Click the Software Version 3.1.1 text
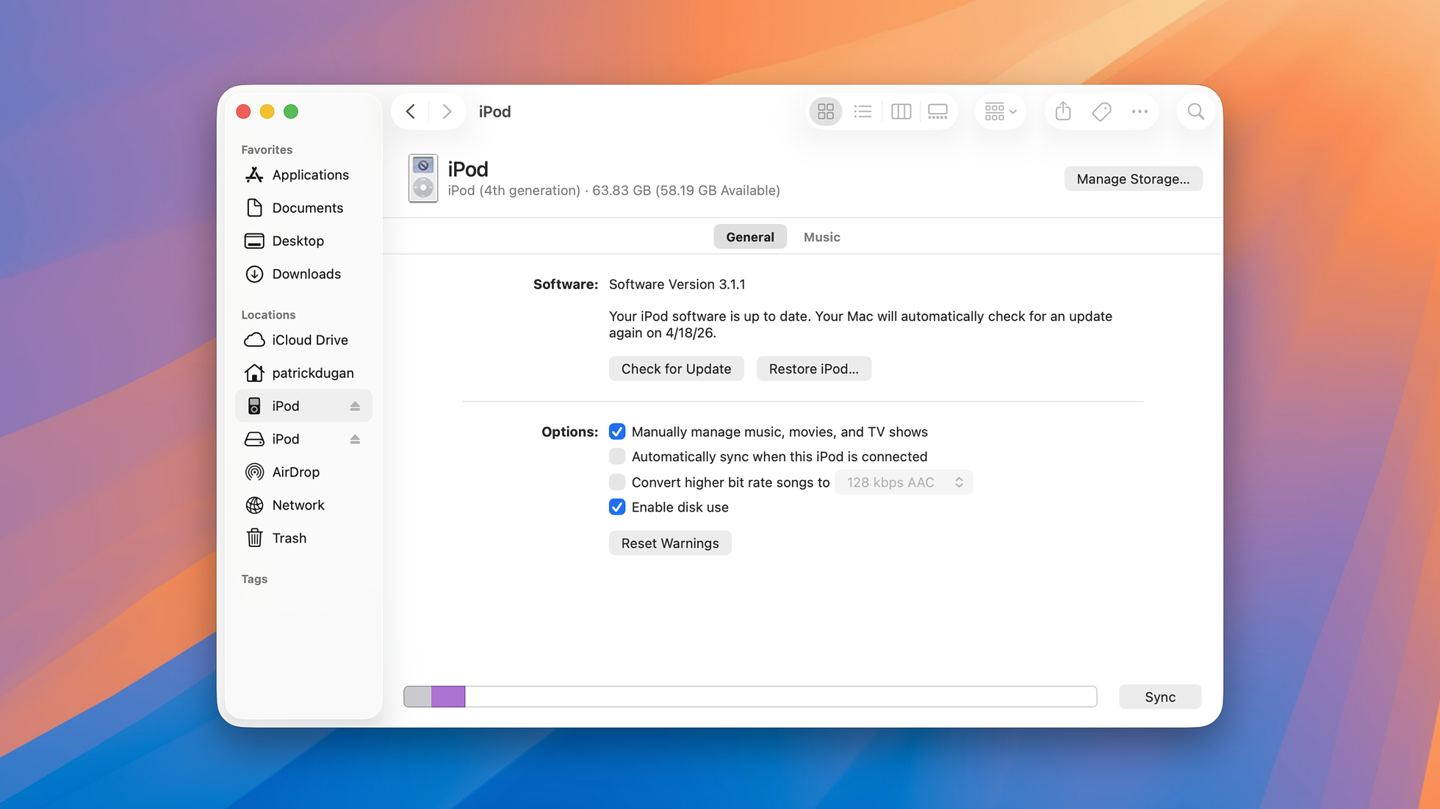Viewport: 1440px width, 809px height. click(677, 284)
